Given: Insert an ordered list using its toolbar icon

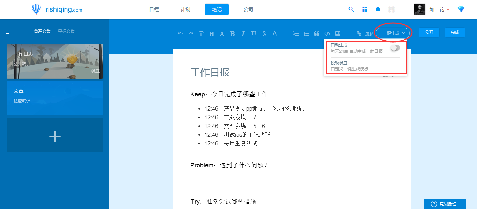Looking at the screenshot, I should pos(296,33).
